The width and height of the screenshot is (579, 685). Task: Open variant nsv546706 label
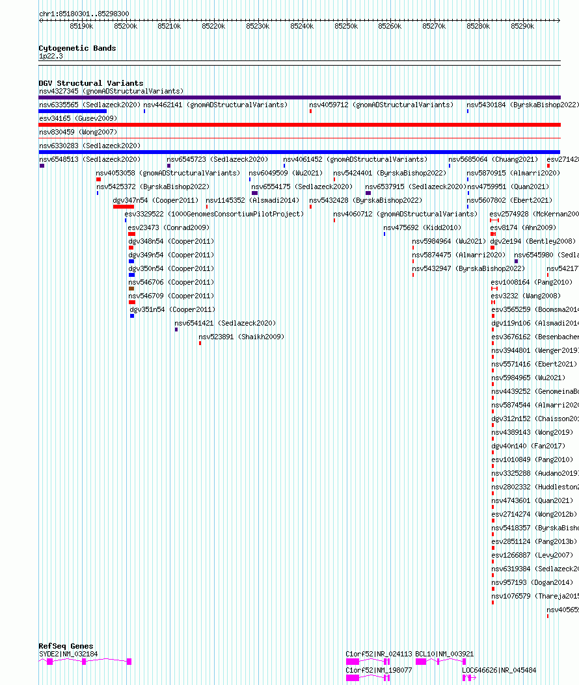[x=171, y=282]
